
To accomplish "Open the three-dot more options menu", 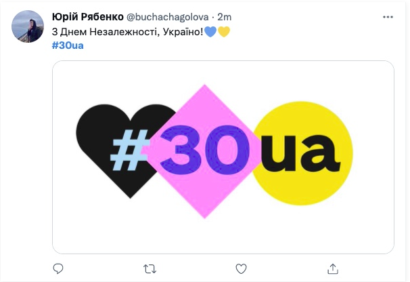I will pos(386,16).
